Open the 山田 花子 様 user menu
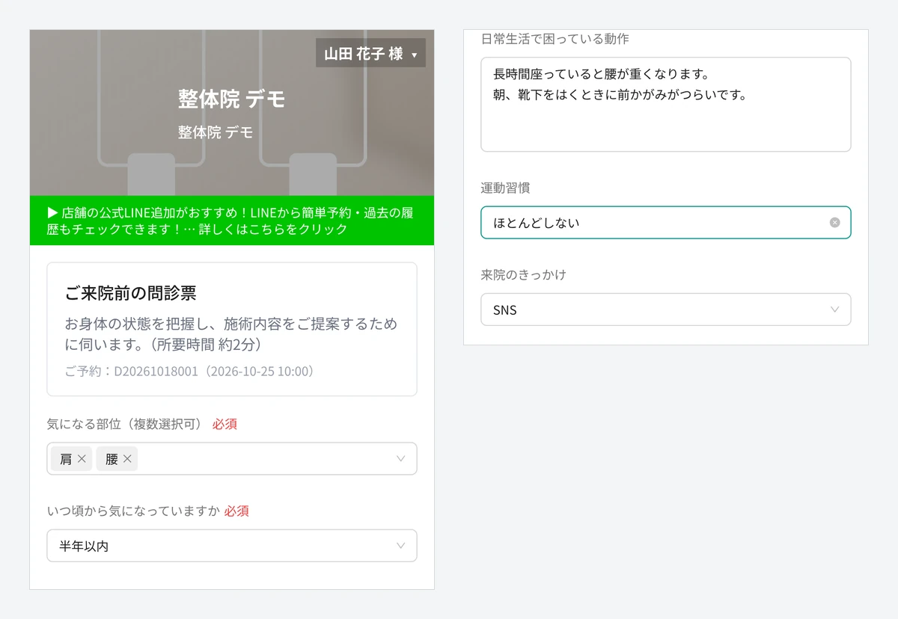This screenshot has height=619, width=898. click(370, 53)
